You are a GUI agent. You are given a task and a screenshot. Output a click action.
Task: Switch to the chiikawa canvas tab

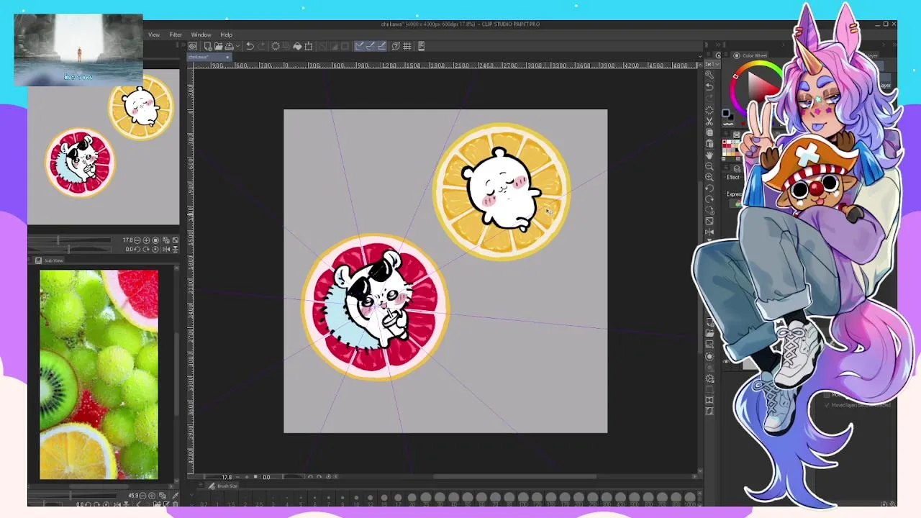209,57
